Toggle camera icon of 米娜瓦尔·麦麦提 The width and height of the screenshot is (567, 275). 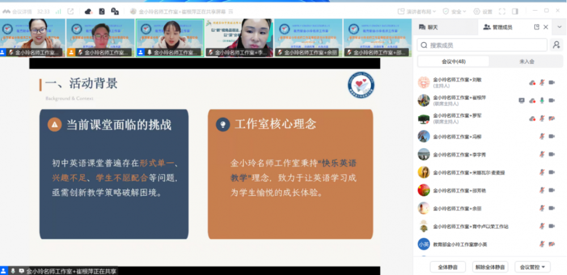[552, 172]
